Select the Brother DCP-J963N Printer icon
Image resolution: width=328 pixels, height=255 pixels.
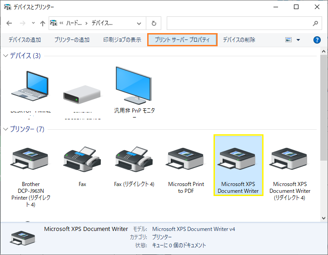click(x=30, y=159)
